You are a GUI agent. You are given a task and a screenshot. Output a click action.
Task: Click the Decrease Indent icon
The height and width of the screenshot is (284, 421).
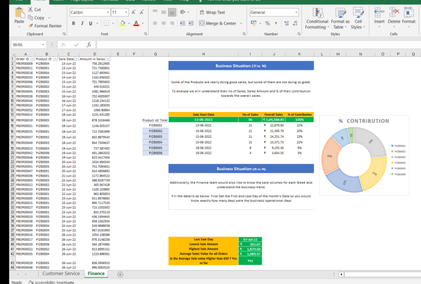coord(183,23)
